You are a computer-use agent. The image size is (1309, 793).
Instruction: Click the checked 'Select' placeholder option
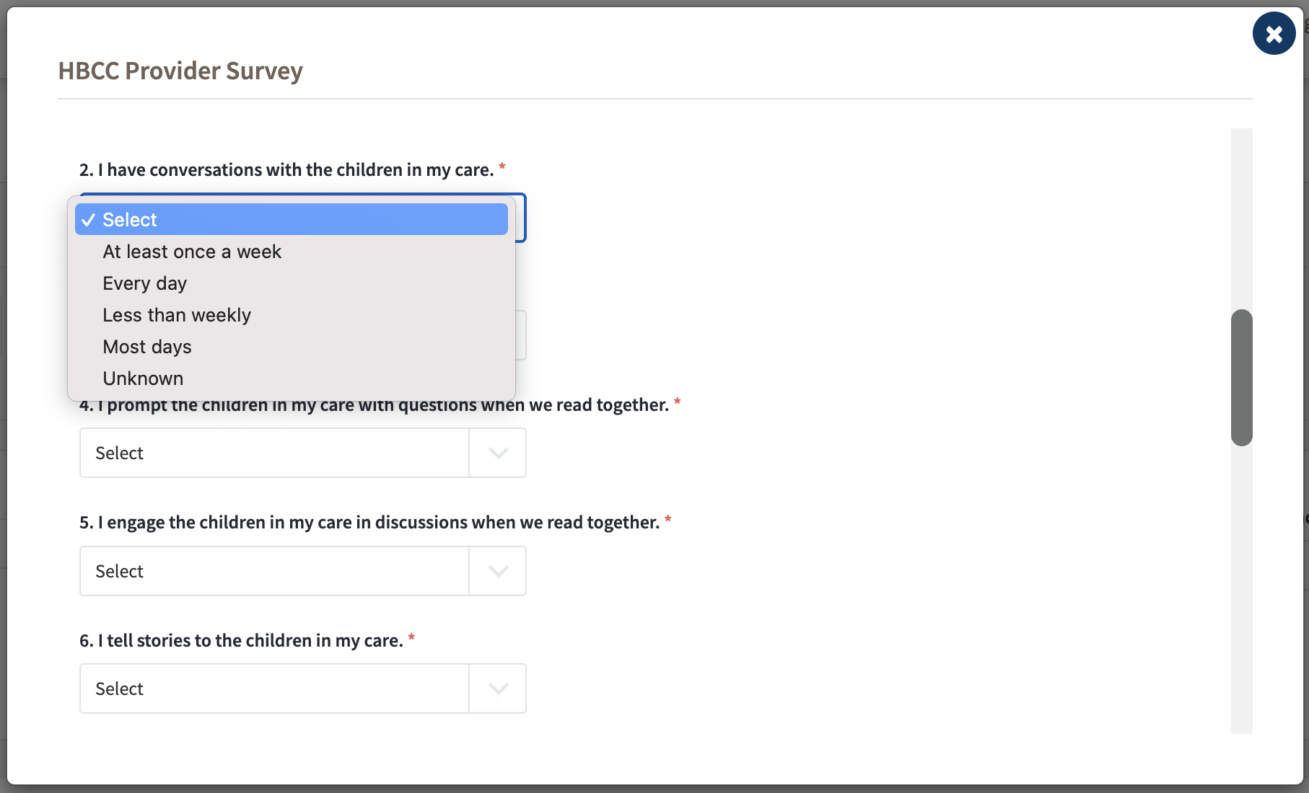pos(292,219)
